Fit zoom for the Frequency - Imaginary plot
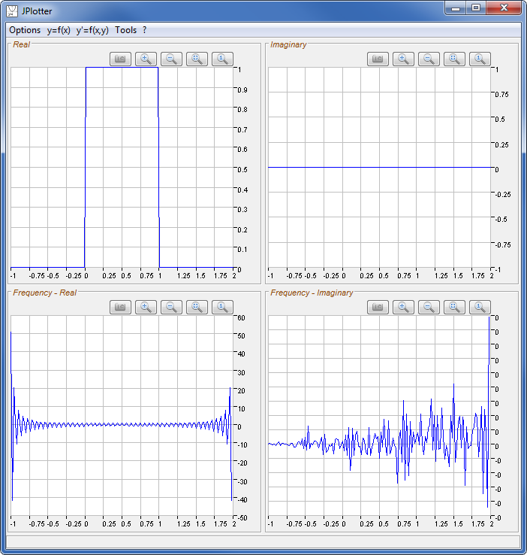527x555 pixels. coord(454,307)
